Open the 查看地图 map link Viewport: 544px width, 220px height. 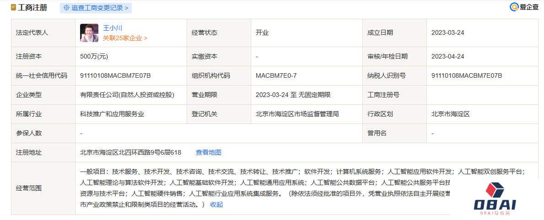tap(209, 152)
